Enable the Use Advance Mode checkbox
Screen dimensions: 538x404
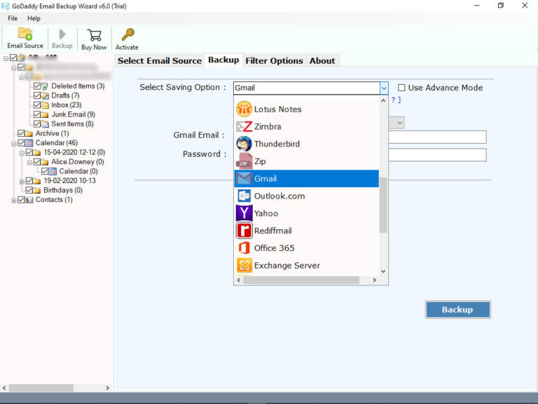(401, 88)
